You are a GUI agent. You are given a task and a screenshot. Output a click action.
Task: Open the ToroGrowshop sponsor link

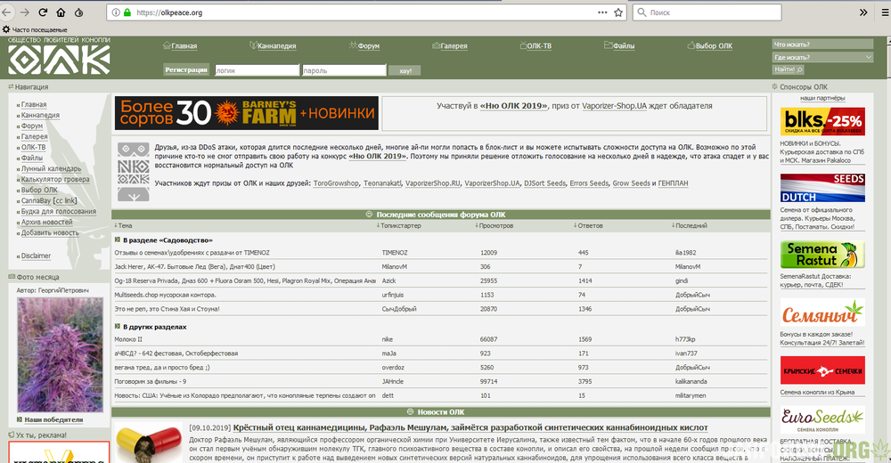[336, 183]
